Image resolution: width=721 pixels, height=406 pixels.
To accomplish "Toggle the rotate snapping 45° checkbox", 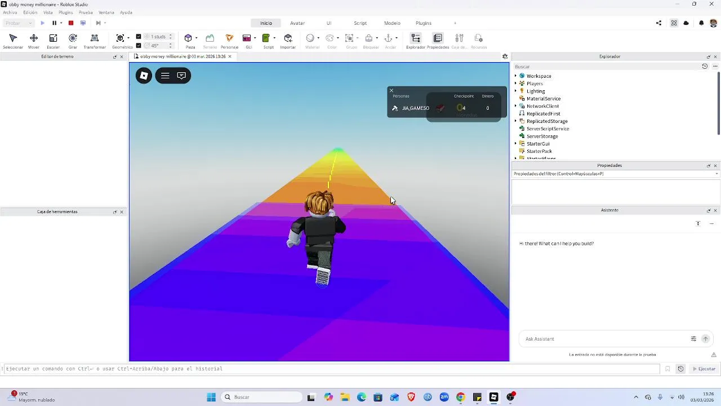I will (139, 46).
